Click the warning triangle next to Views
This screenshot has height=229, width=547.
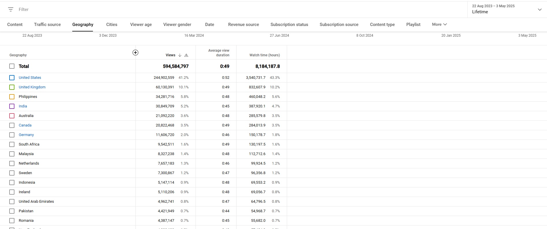186,55
